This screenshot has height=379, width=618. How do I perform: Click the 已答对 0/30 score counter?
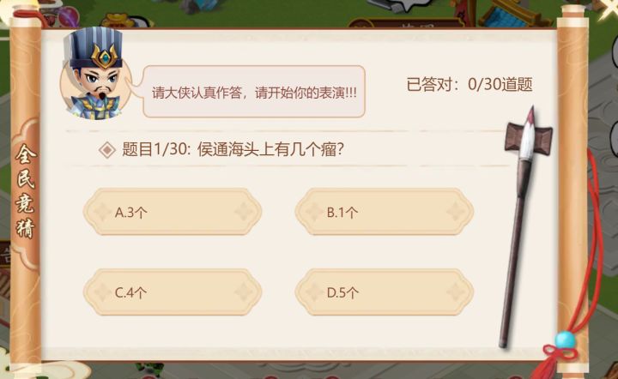coord(470,84)
